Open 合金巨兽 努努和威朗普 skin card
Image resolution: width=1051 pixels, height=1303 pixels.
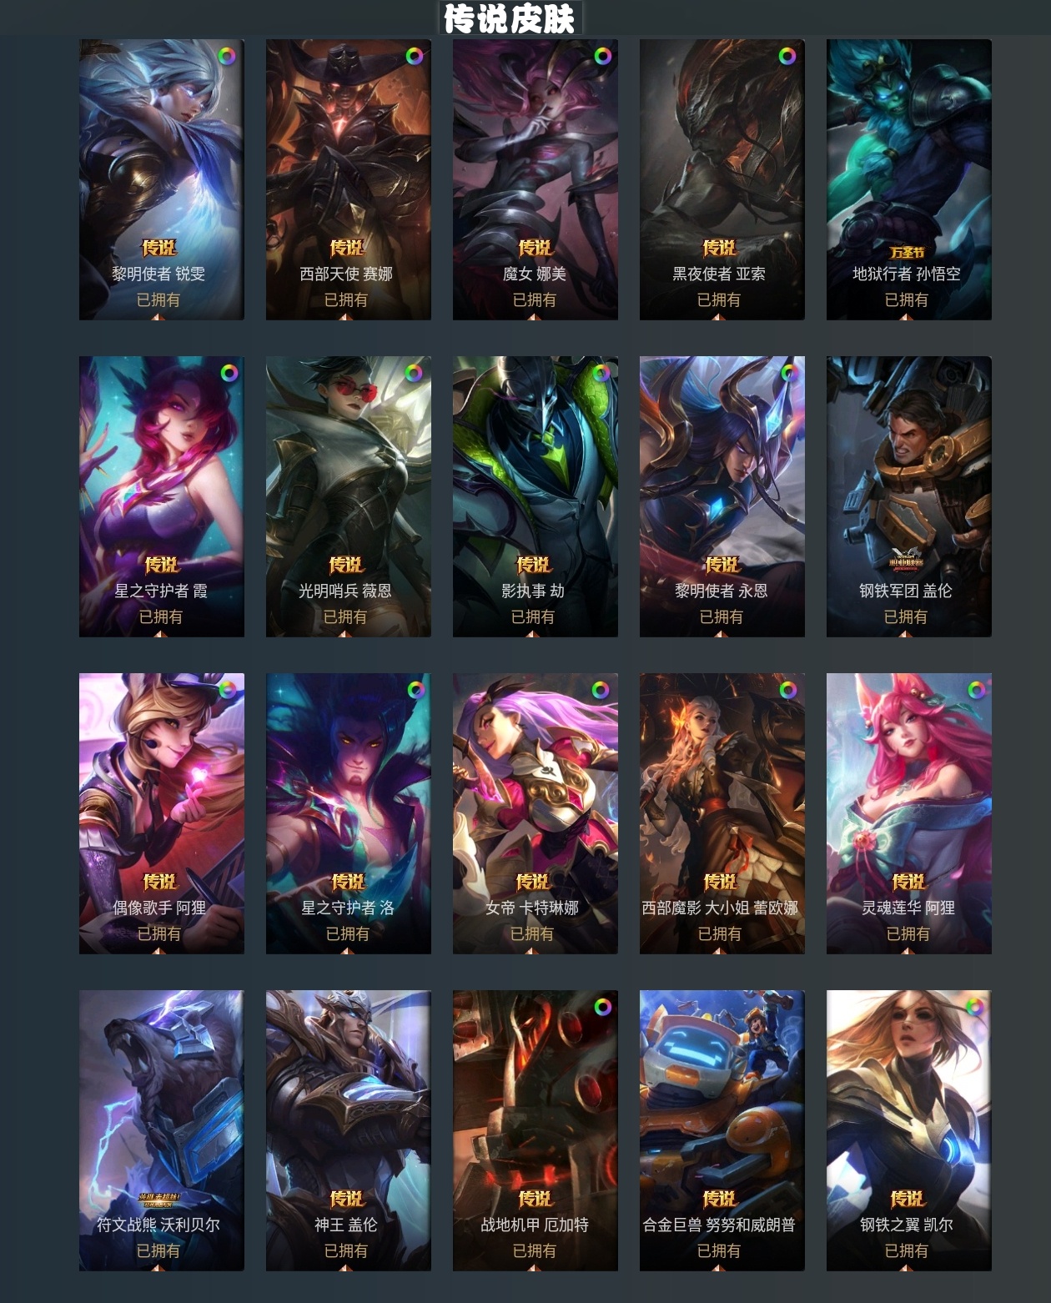[x=722, y=1130]
